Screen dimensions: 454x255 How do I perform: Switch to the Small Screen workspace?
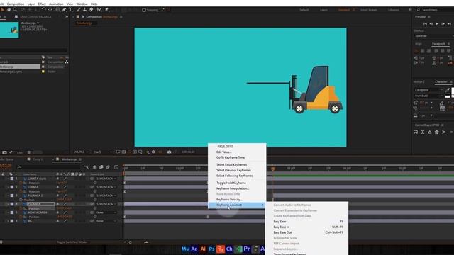click(x=369, y=10)
